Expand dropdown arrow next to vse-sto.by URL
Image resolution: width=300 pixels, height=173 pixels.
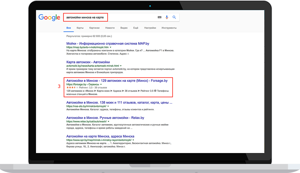tap(108, 106)
